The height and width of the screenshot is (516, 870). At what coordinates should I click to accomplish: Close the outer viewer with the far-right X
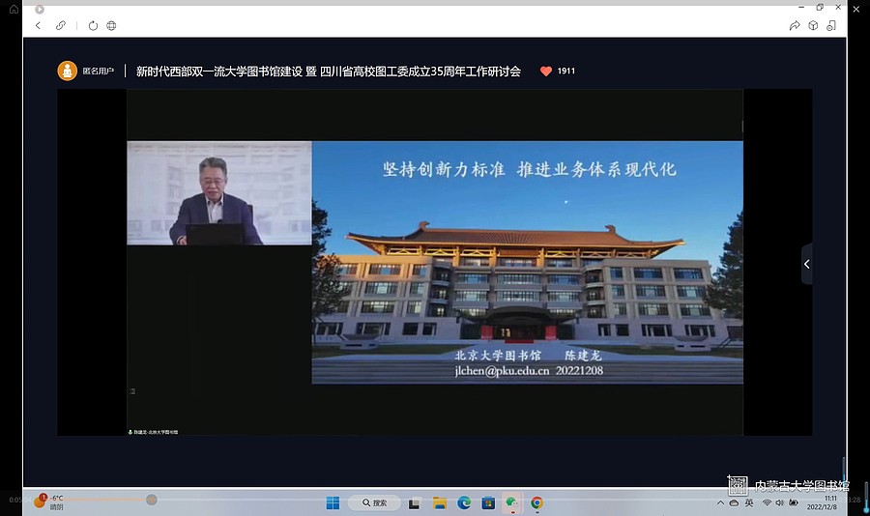(856, 9)
